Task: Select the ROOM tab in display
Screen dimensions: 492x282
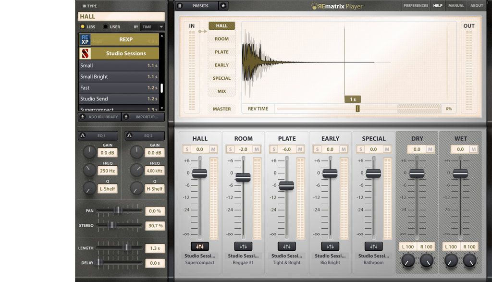Action: click(x=221, y=39)
